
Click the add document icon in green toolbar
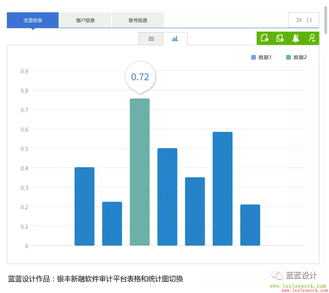point(264,38)
